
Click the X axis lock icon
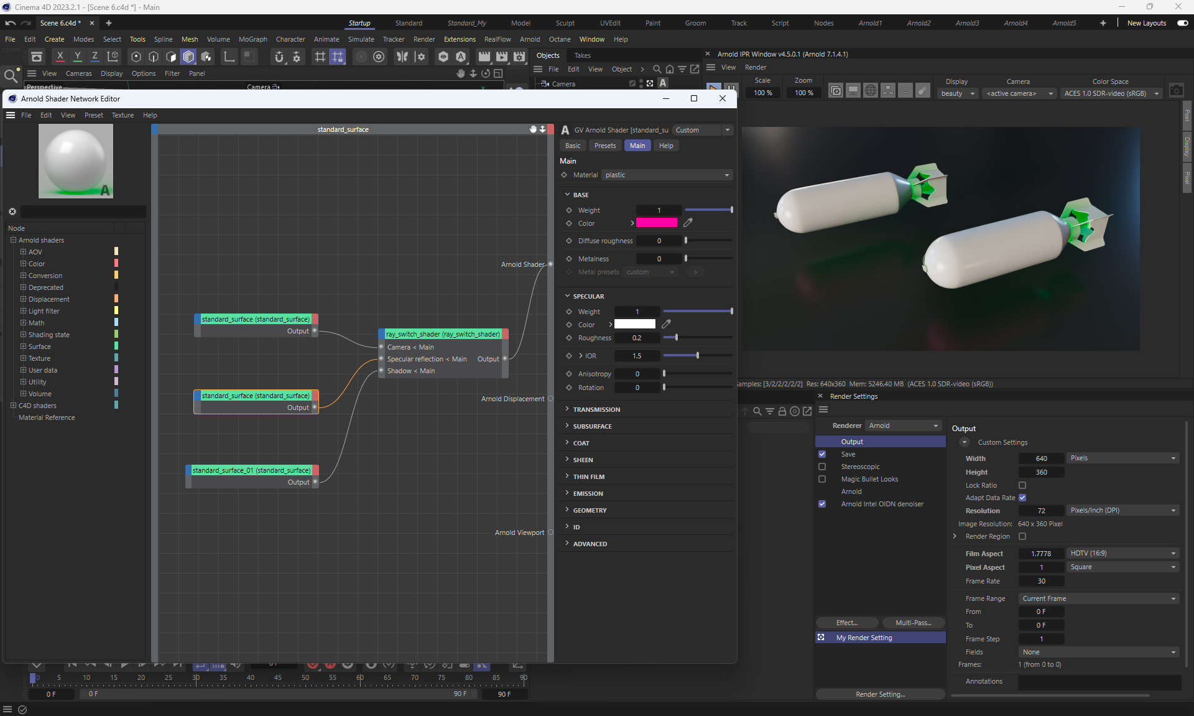click(60, 57)
